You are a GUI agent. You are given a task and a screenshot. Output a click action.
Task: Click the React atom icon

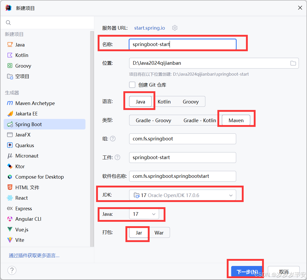pyautogui.click(x=10, y=198)
